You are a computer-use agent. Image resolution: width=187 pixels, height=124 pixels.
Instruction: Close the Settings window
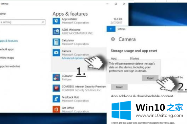(124, 4)
